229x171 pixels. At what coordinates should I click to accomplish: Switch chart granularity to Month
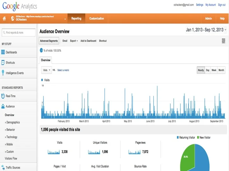coord(221,70)
